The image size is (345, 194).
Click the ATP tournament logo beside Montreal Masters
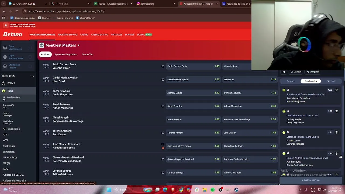pyautogui.click(x=41, y=45)
